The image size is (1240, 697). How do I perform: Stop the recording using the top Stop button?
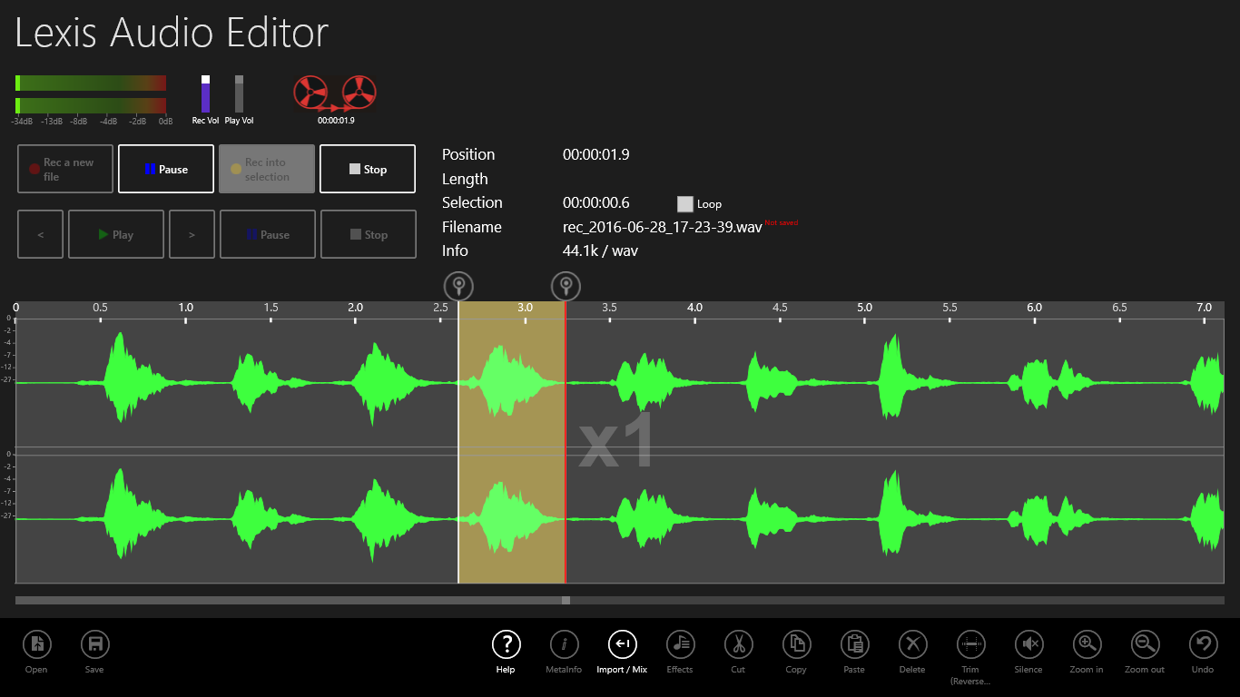click(368, 169)
